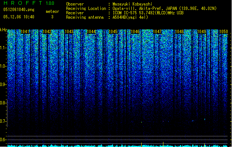Click the 0.9 frequency axis label
This screenshot has width=232, height=147.
[x=3, y=85]
